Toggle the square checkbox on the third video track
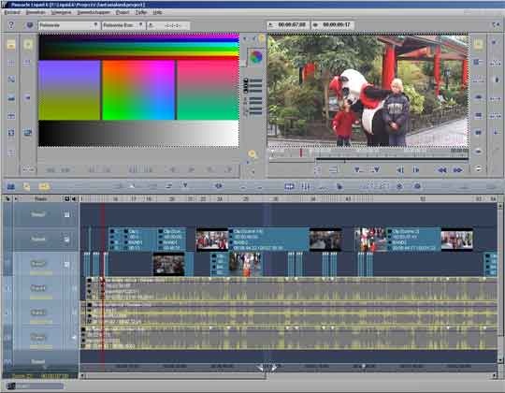Viewport: 505px width, 393px height. pos(66,265)
